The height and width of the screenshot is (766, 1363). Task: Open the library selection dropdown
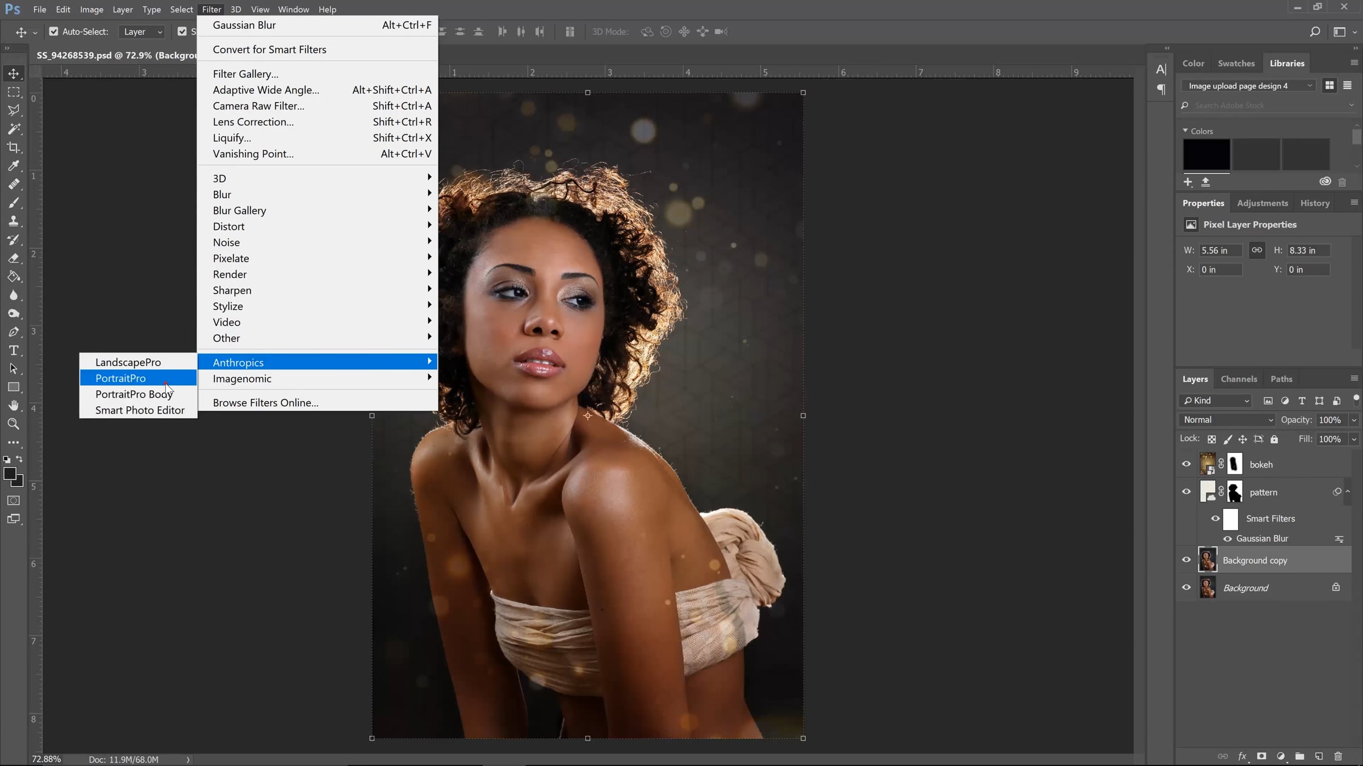(x=1249, y=86)
